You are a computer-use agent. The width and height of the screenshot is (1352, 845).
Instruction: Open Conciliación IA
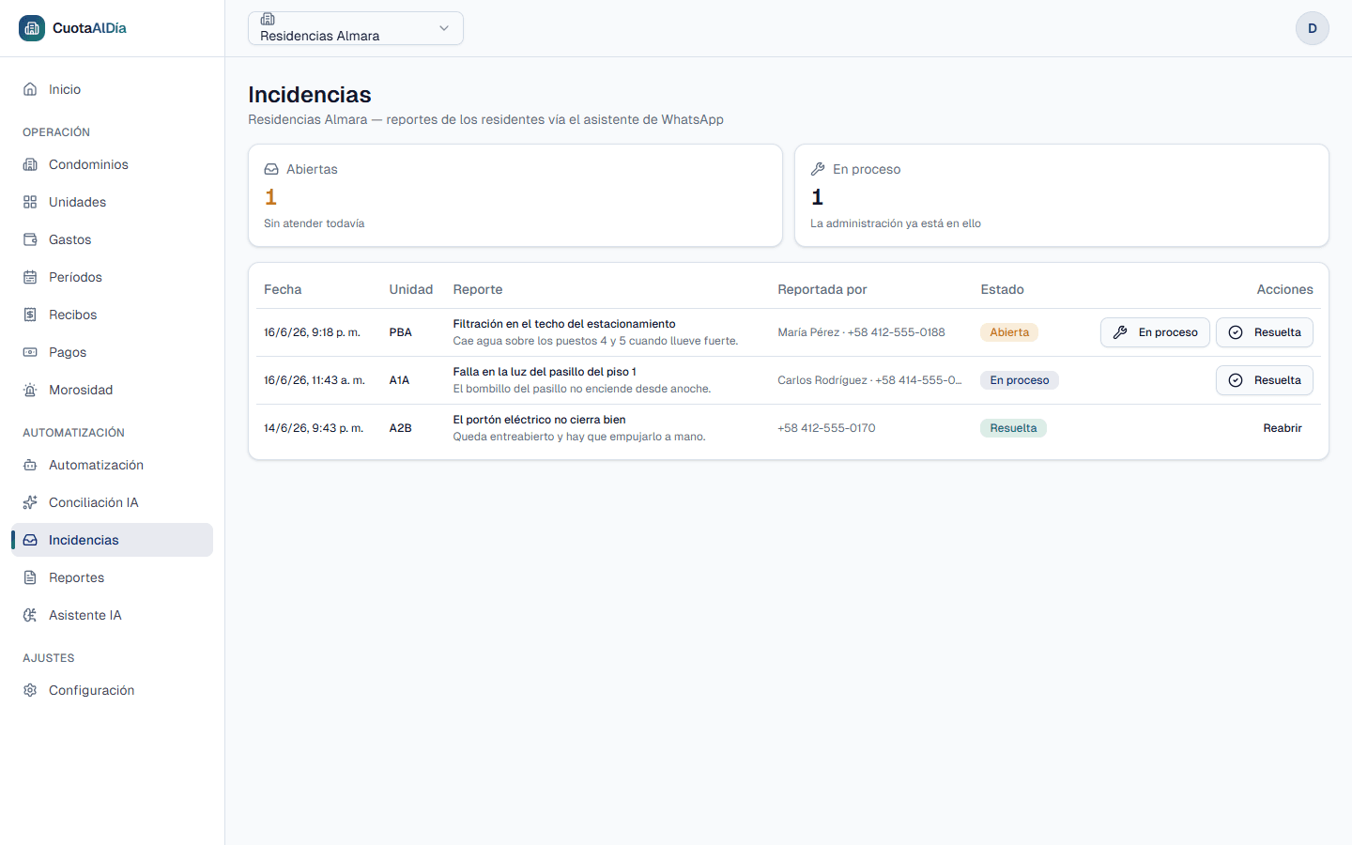tap(113, 502)
